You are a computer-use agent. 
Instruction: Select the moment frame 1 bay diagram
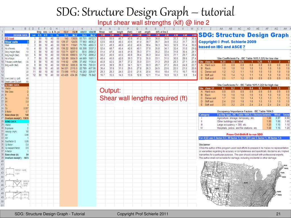pyautogui.click(x=16, y=172)
